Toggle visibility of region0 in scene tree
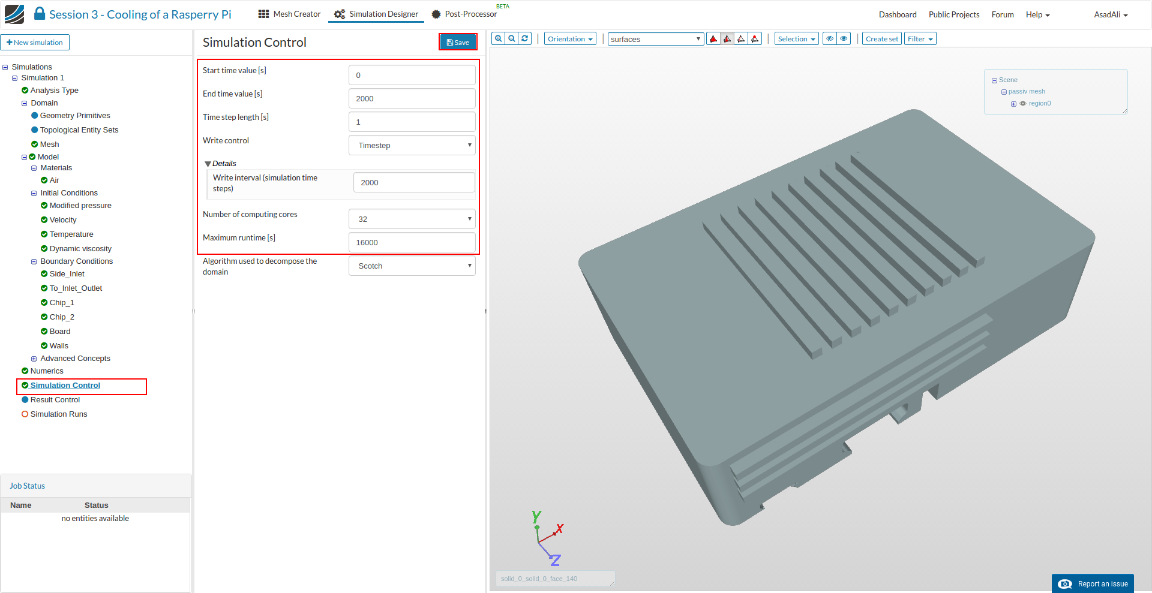The image size is (1152, 593). click(1023, 104)
